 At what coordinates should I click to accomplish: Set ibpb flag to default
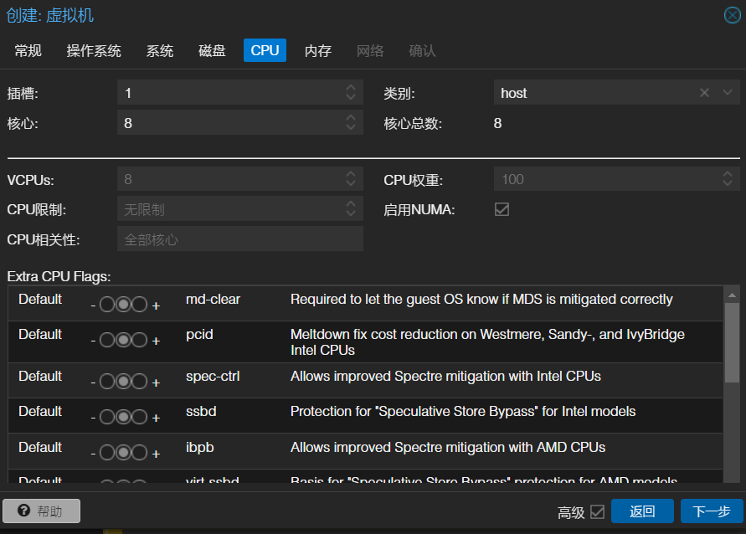pyautogui.click(x=123, y=453)
